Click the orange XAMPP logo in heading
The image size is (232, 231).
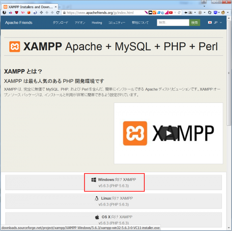[15, 47]
